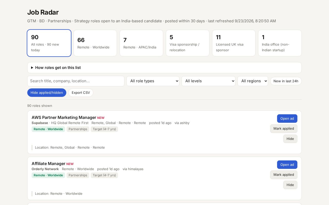Click 'Location: Remote, Global · Remote · Remote' note
The width and height of the screenshot is (329, 205).
coord(70,148)
